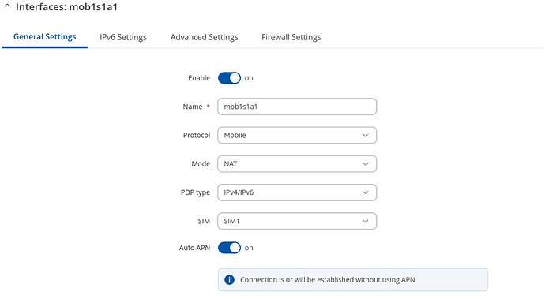545x299 pixels.
Task: Click the Protocol label
Action: tap(197, 135)
